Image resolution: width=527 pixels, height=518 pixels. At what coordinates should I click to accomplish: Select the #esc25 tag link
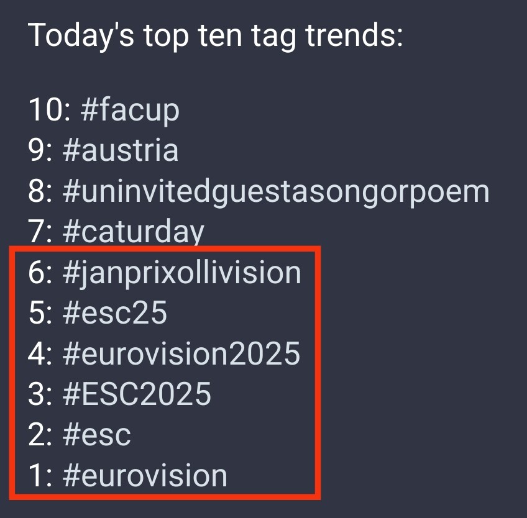(114, 313)
